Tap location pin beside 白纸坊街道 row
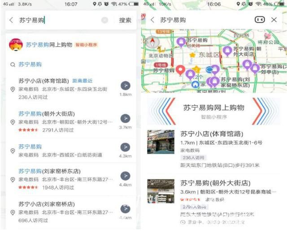287x233 pixels. 13,151
